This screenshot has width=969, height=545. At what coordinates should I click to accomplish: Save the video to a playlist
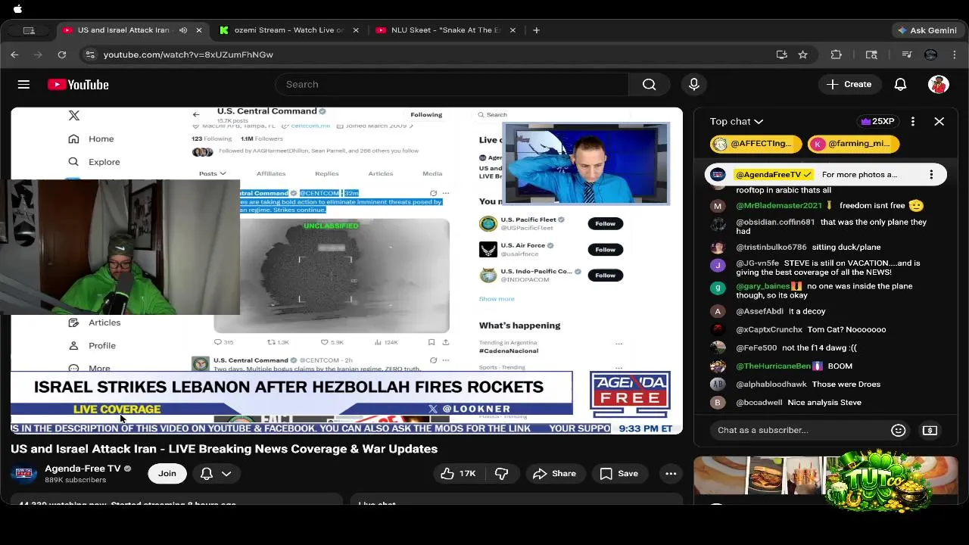(x=619, y=474)
